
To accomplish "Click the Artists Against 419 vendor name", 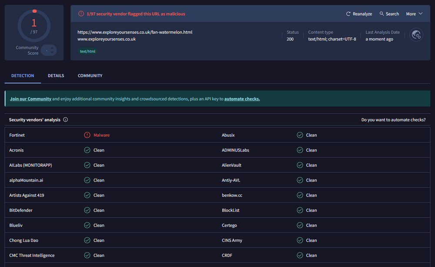I will click(x=27, y=195).
